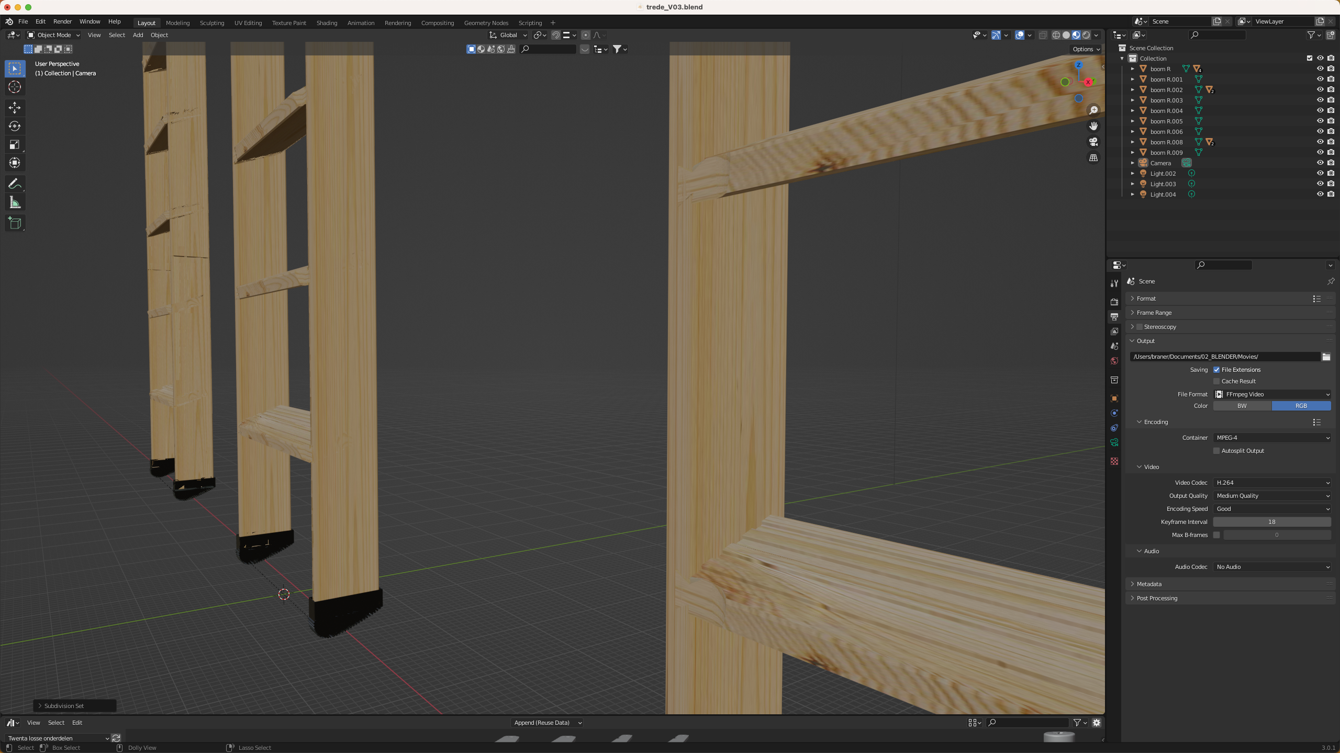
Task: Open the Add menu in viewport header
Action: click(138, 35)
